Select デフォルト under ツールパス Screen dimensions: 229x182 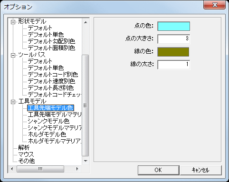[40, 61]
